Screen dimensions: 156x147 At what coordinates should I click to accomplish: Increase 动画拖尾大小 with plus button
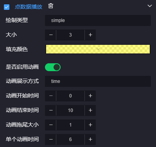[90, 125]
